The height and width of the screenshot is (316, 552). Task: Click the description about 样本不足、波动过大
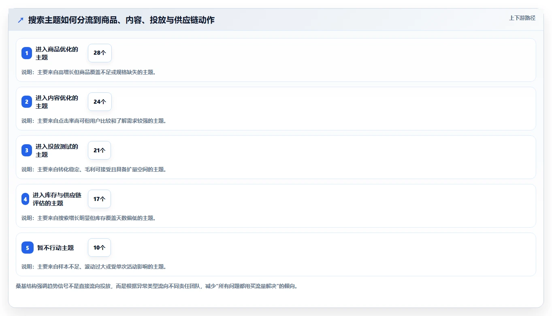pyautogui.click(x=94, y=267)
